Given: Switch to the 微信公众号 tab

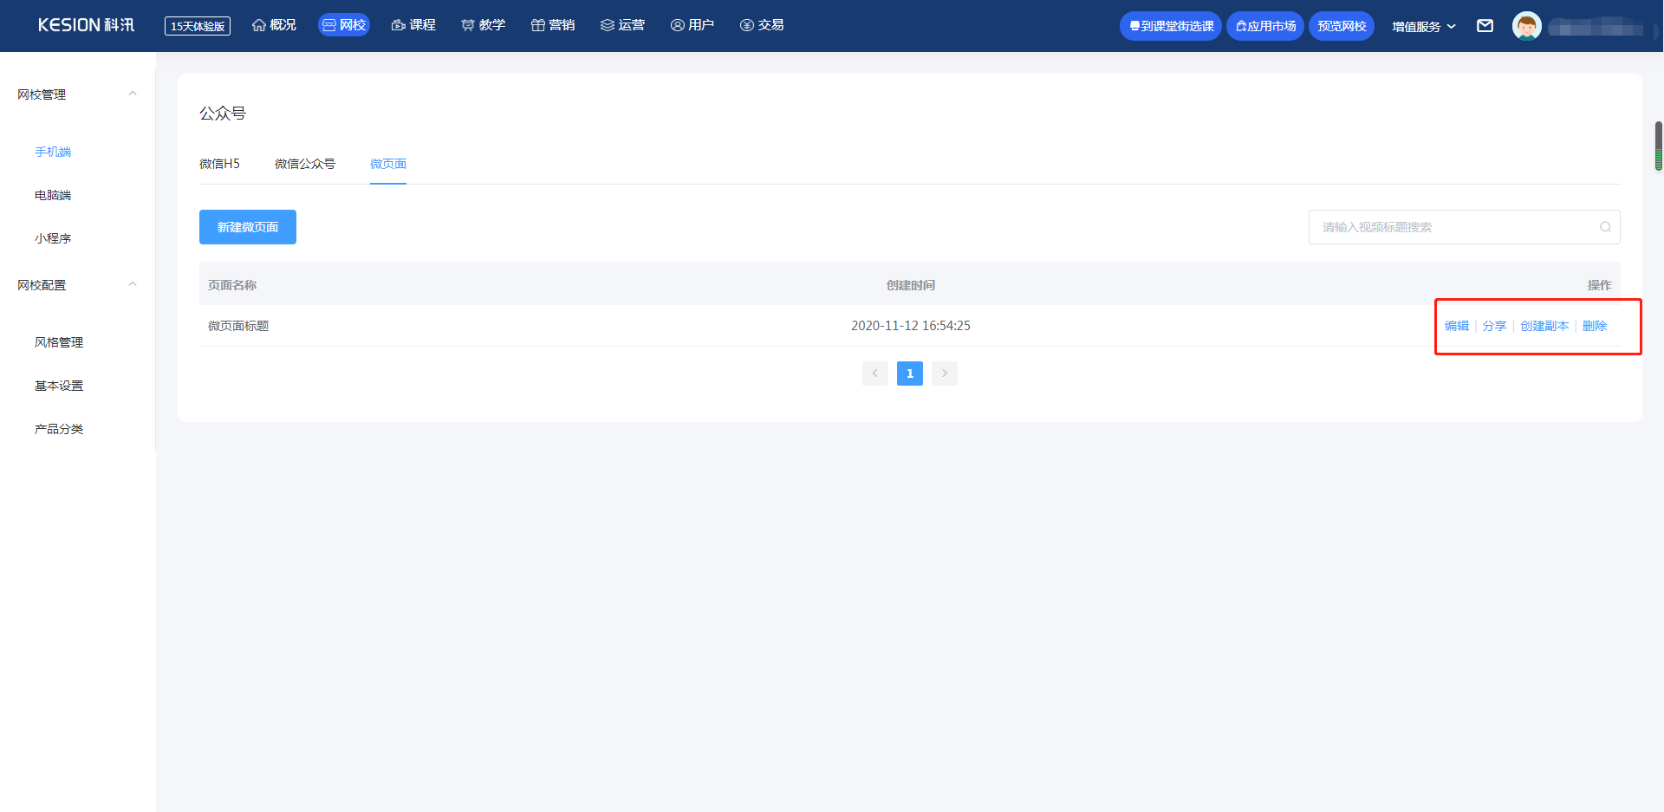Looking at the screenshot, I should 305,164.
